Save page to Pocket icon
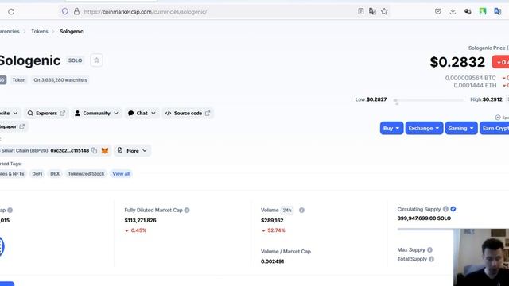509x286 pixels. 438,11
